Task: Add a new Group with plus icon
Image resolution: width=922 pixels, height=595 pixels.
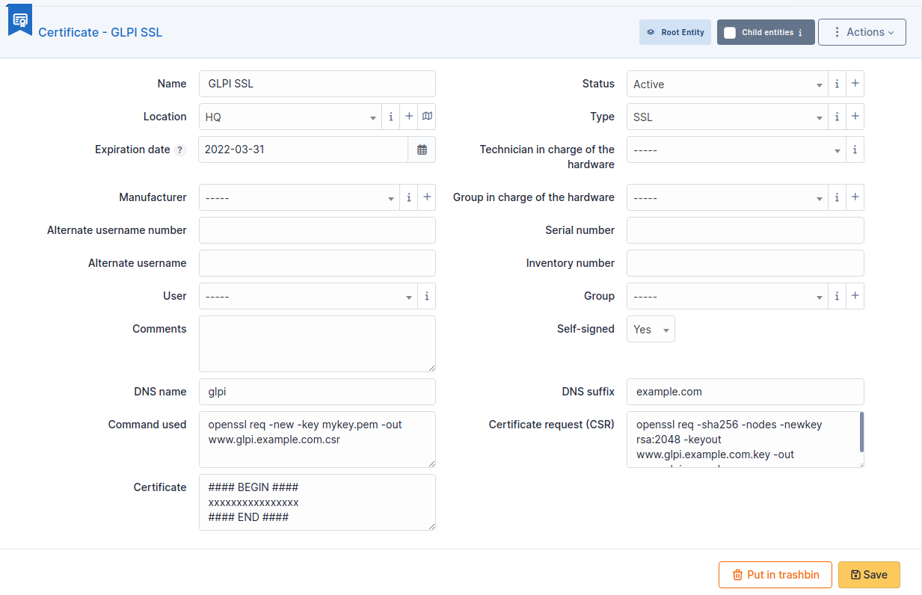Action: pos(855,296)
